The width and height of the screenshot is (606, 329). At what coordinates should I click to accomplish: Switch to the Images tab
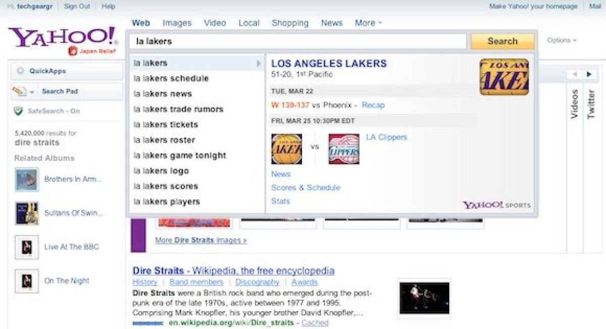[177, 23]
